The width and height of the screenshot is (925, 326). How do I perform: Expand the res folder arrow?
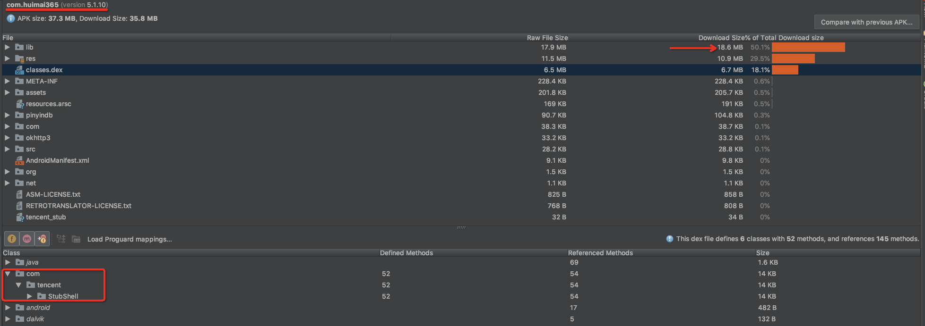pyautogui.click(x=7, y=59)
